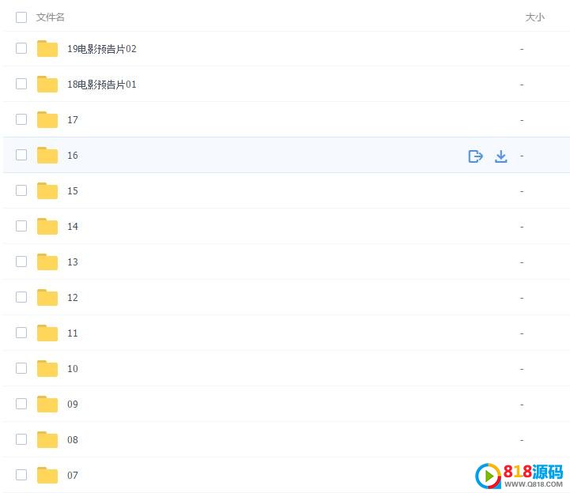Click the folder name 15
The width and height of the screenshot is (570, 493).
73,191
